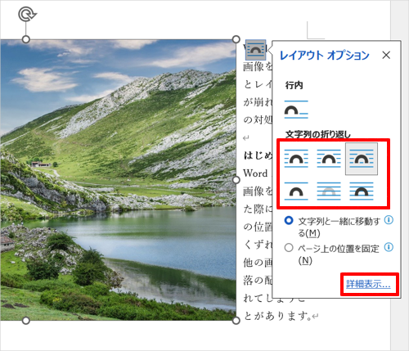Open the 詳細表示... link
This screenshot has height=351, width=409.
[368, 284]
